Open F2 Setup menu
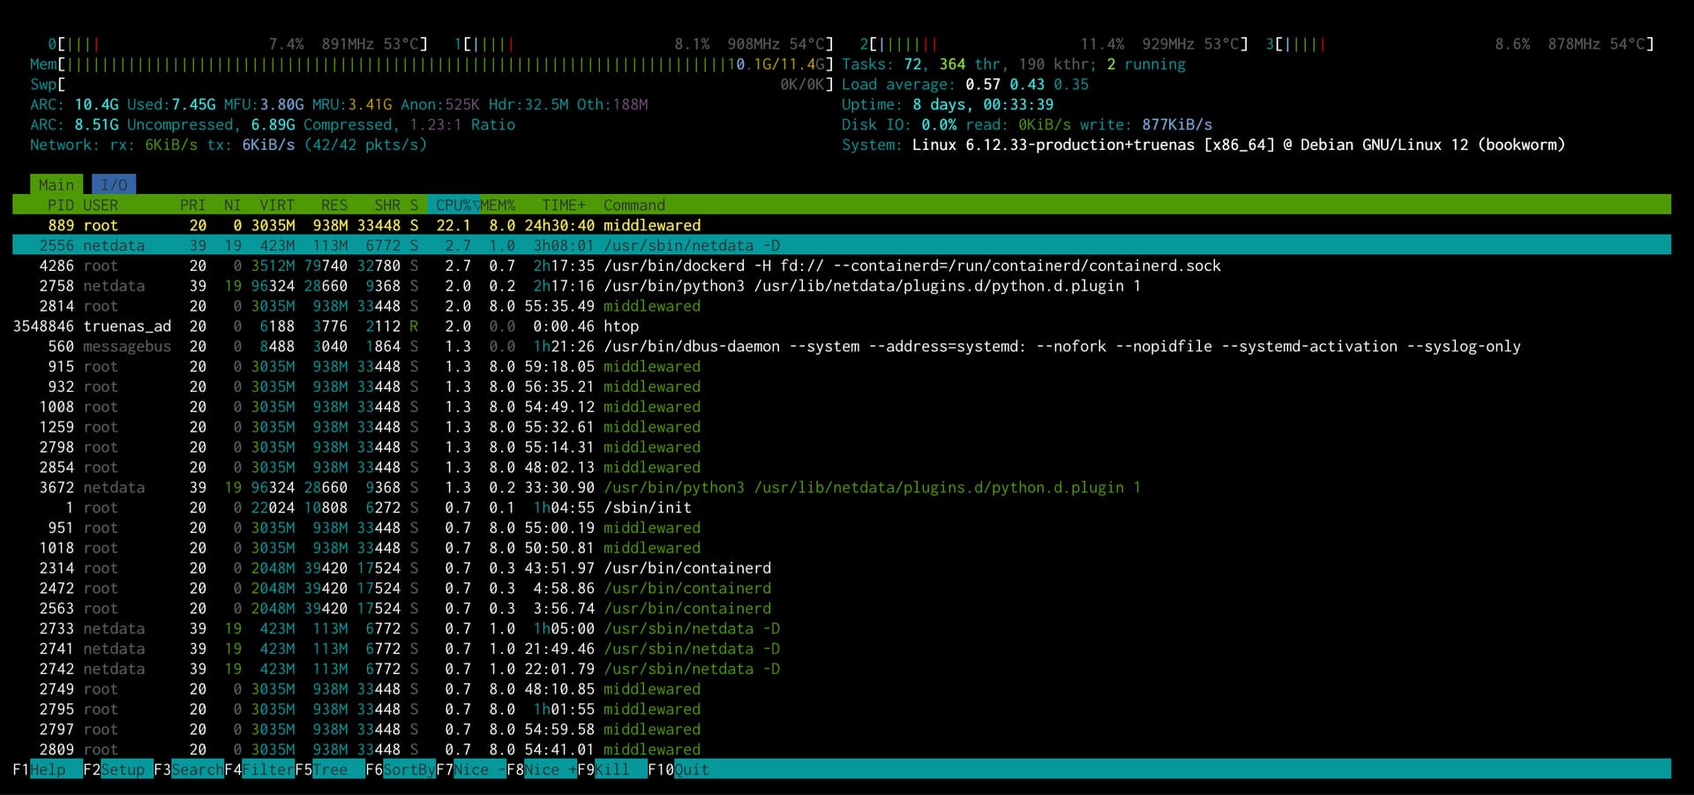 [x=118, y=769]
